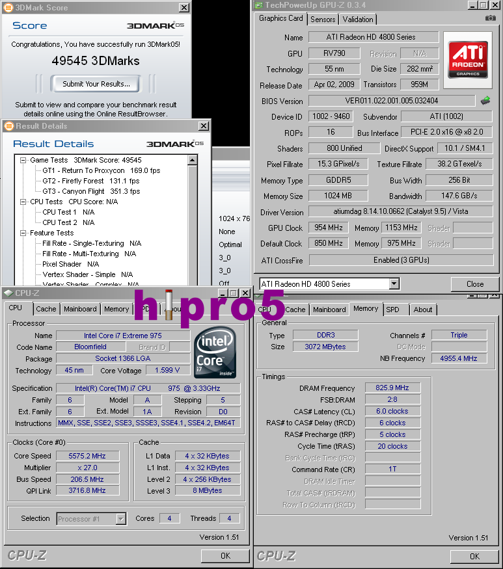503x569 pixels.
Task: Open the About tab in right CPU-Z
Action: [423, 310]
